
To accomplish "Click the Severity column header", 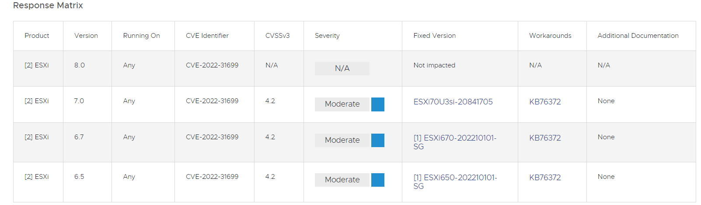I will [327, 36].
